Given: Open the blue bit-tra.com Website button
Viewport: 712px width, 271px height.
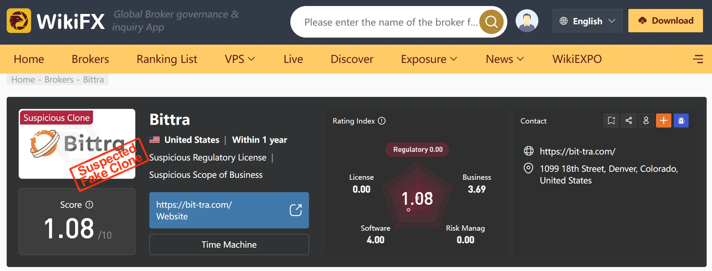Looking at the screenshot, I should (229, 210).
